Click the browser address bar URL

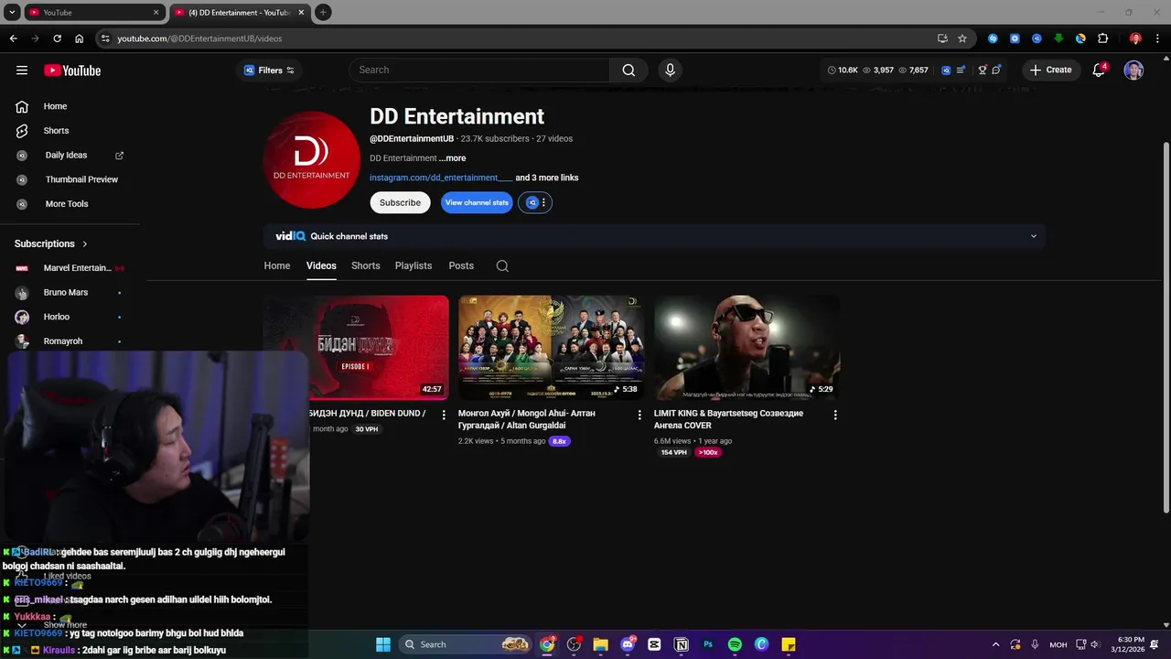coord(199,38)
